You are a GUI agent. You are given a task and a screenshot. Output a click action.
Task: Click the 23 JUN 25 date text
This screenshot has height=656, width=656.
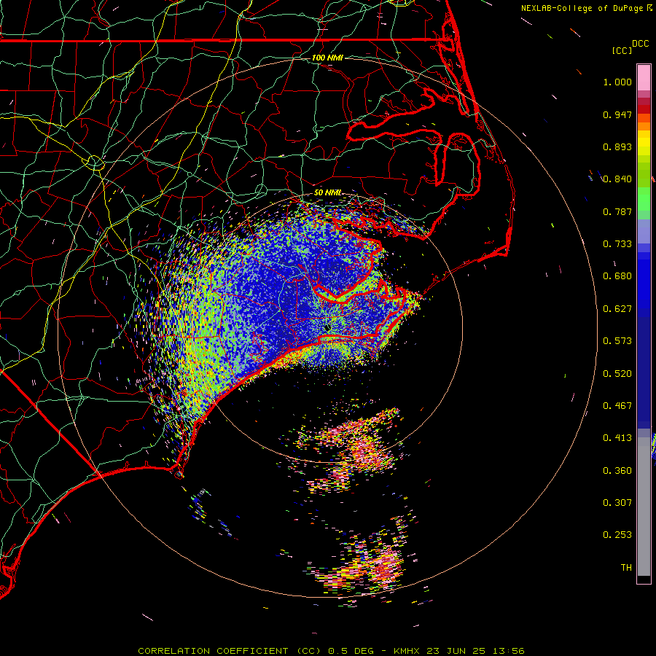click(456, 651)
